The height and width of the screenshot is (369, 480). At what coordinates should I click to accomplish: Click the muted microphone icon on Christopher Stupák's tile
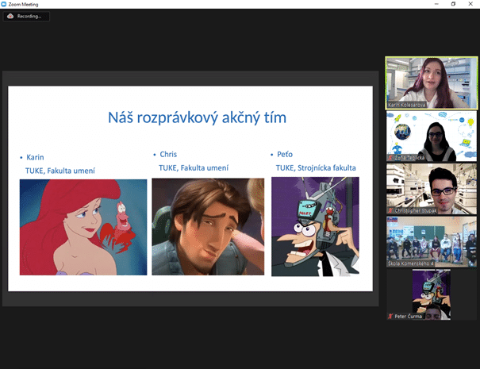coord(390,210)
